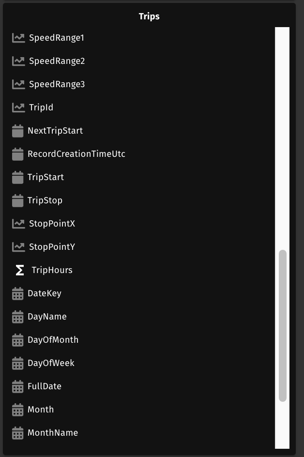Click the calendar icon next to TripStop

coord(18,200)
